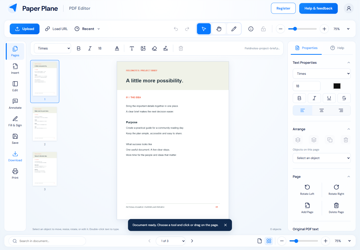Click the black text color swatch
Viewport: 360px width, 250px height.
coord(337,86)
